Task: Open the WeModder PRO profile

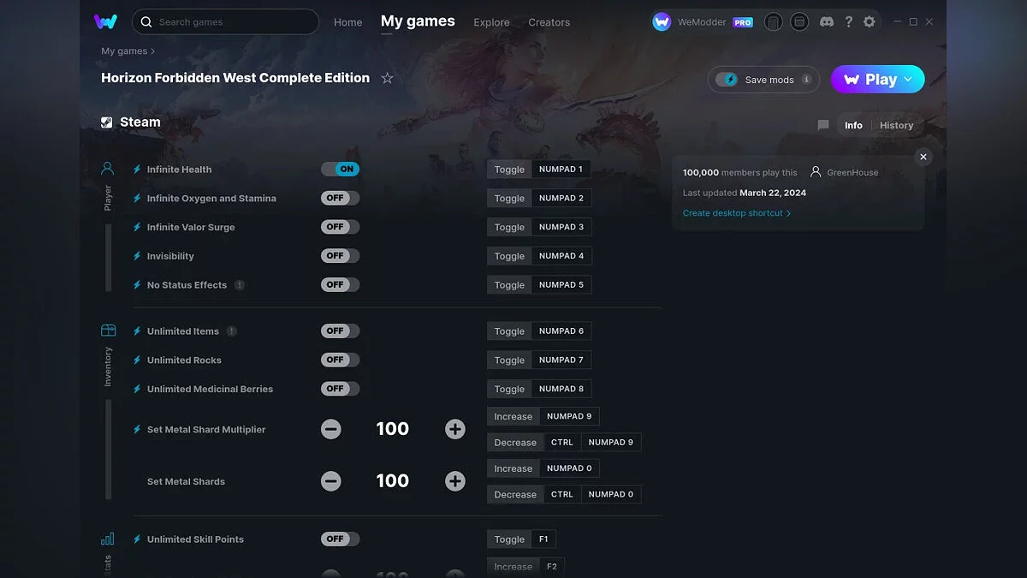Action: coord(703,22)
